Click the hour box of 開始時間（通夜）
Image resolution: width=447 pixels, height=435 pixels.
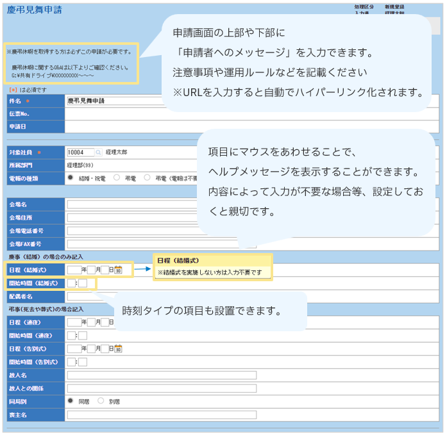[71, 335]
